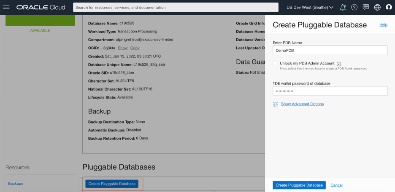Select Character Set value AL32UTF8
Image resolution: width=395 pixels, height=192 pixels.
click(x=124, y=81)
